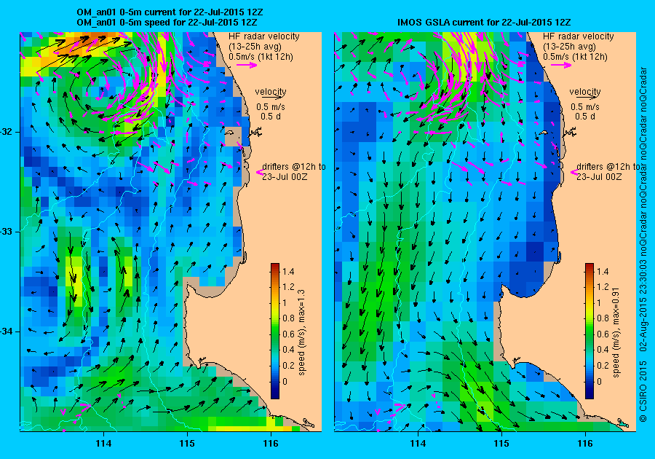The width and height of the screenshot is (655, 459).
Task: Click 'speed (m/s), max=0.91' color bar caption
Action: (x=616, y=333)
